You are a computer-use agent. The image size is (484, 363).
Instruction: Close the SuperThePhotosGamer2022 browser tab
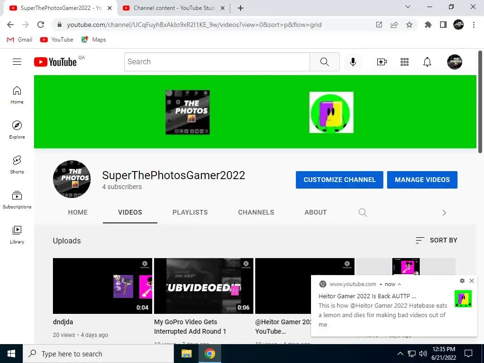(110, 9)
